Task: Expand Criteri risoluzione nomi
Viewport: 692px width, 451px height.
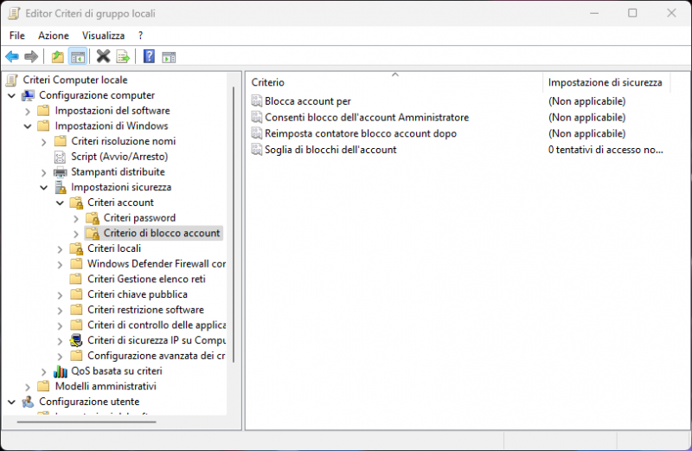Action: 44,142
